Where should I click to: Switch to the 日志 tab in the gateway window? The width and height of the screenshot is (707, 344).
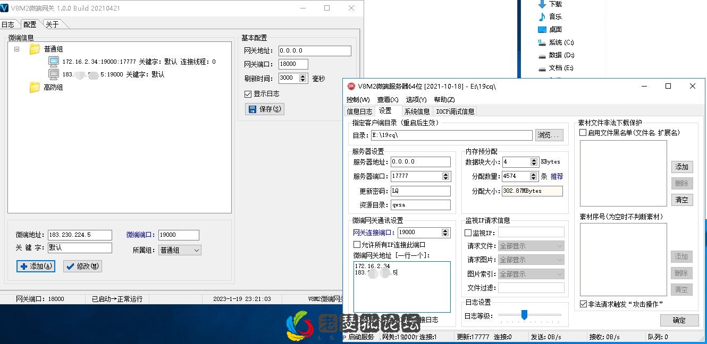[8, 24]
